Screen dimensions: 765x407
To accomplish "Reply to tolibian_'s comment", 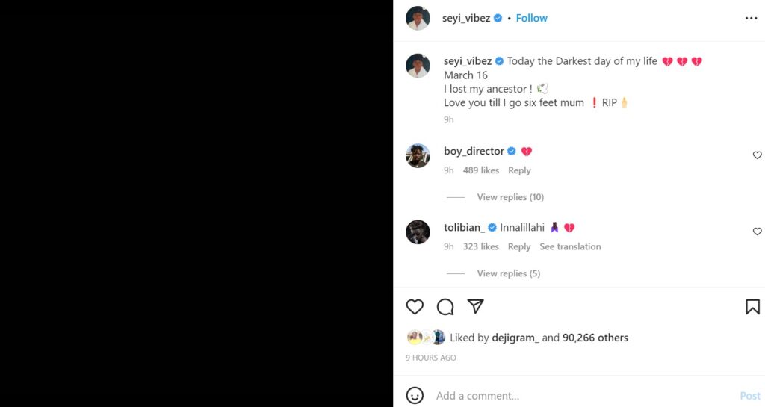I will [519, 246].
